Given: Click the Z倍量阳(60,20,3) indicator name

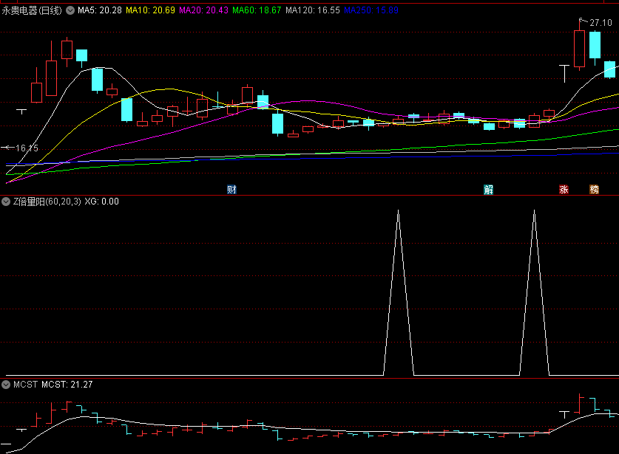Looking at the screenshot, I should click(47, 202).
